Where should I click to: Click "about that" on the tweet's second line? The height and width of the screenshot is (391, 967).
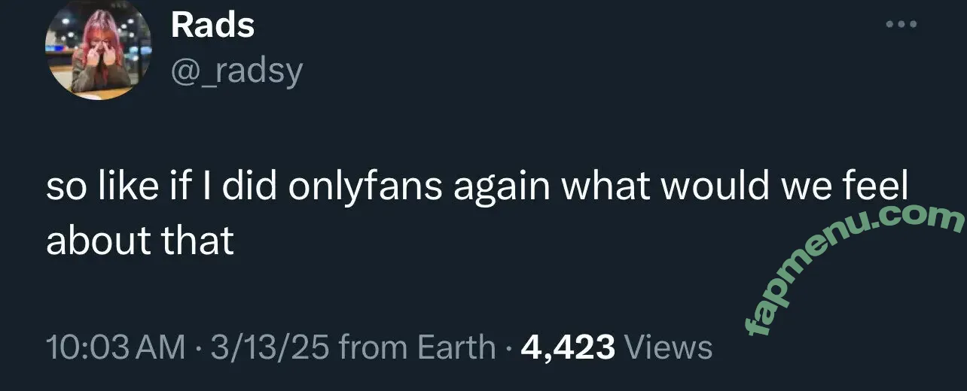point(140,241)
